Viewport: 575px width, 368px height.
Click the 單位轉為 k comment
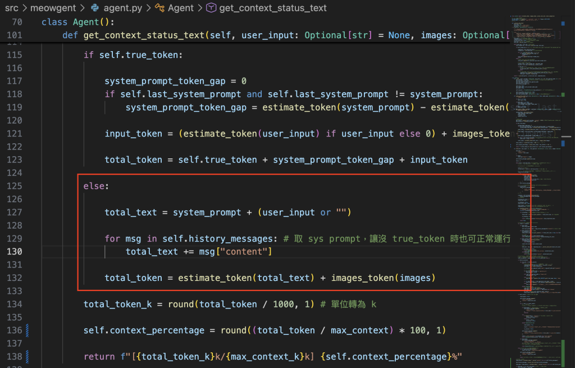click(348, 304)
